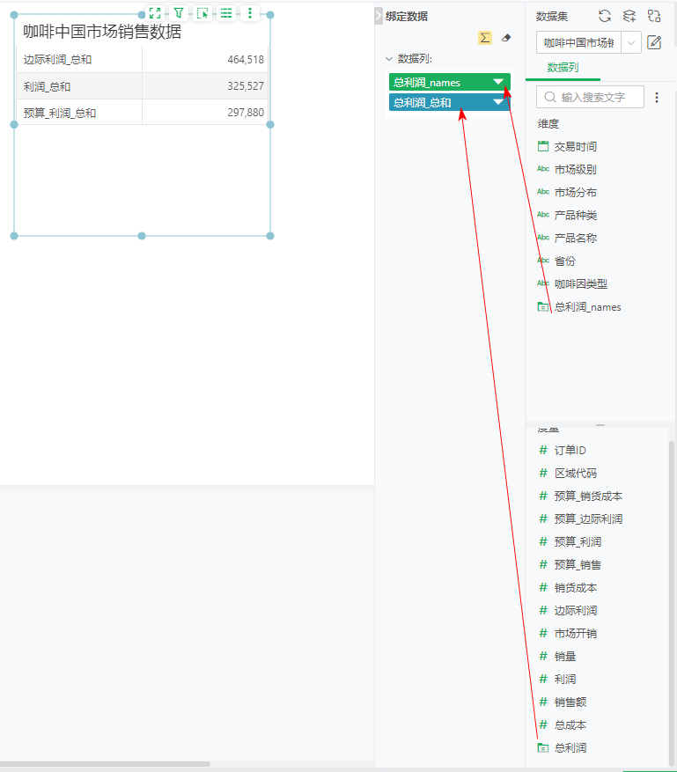The image size is (677, 772).
Task: Open the 咖啡中国市场 dataset dropdown arrow
Action: tap(630, 43)
